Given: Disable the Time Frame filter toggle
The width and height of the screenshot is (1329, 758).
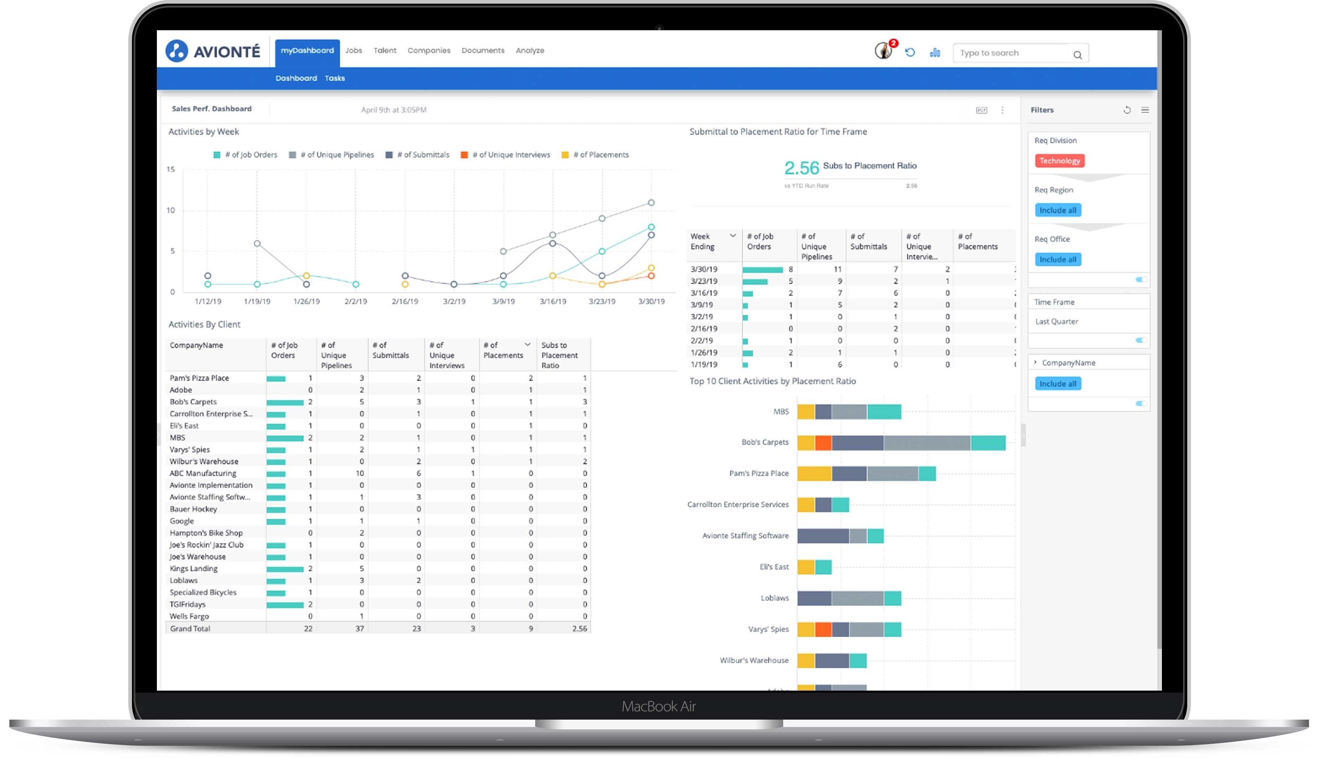Looking at the screenshot, I should (x=1141, y=340).
